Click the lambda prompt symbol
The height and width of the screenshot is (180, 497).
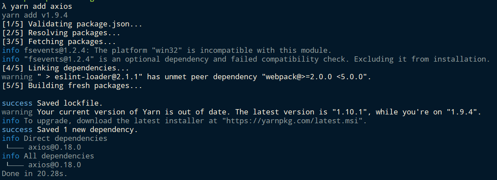(4, 6)
